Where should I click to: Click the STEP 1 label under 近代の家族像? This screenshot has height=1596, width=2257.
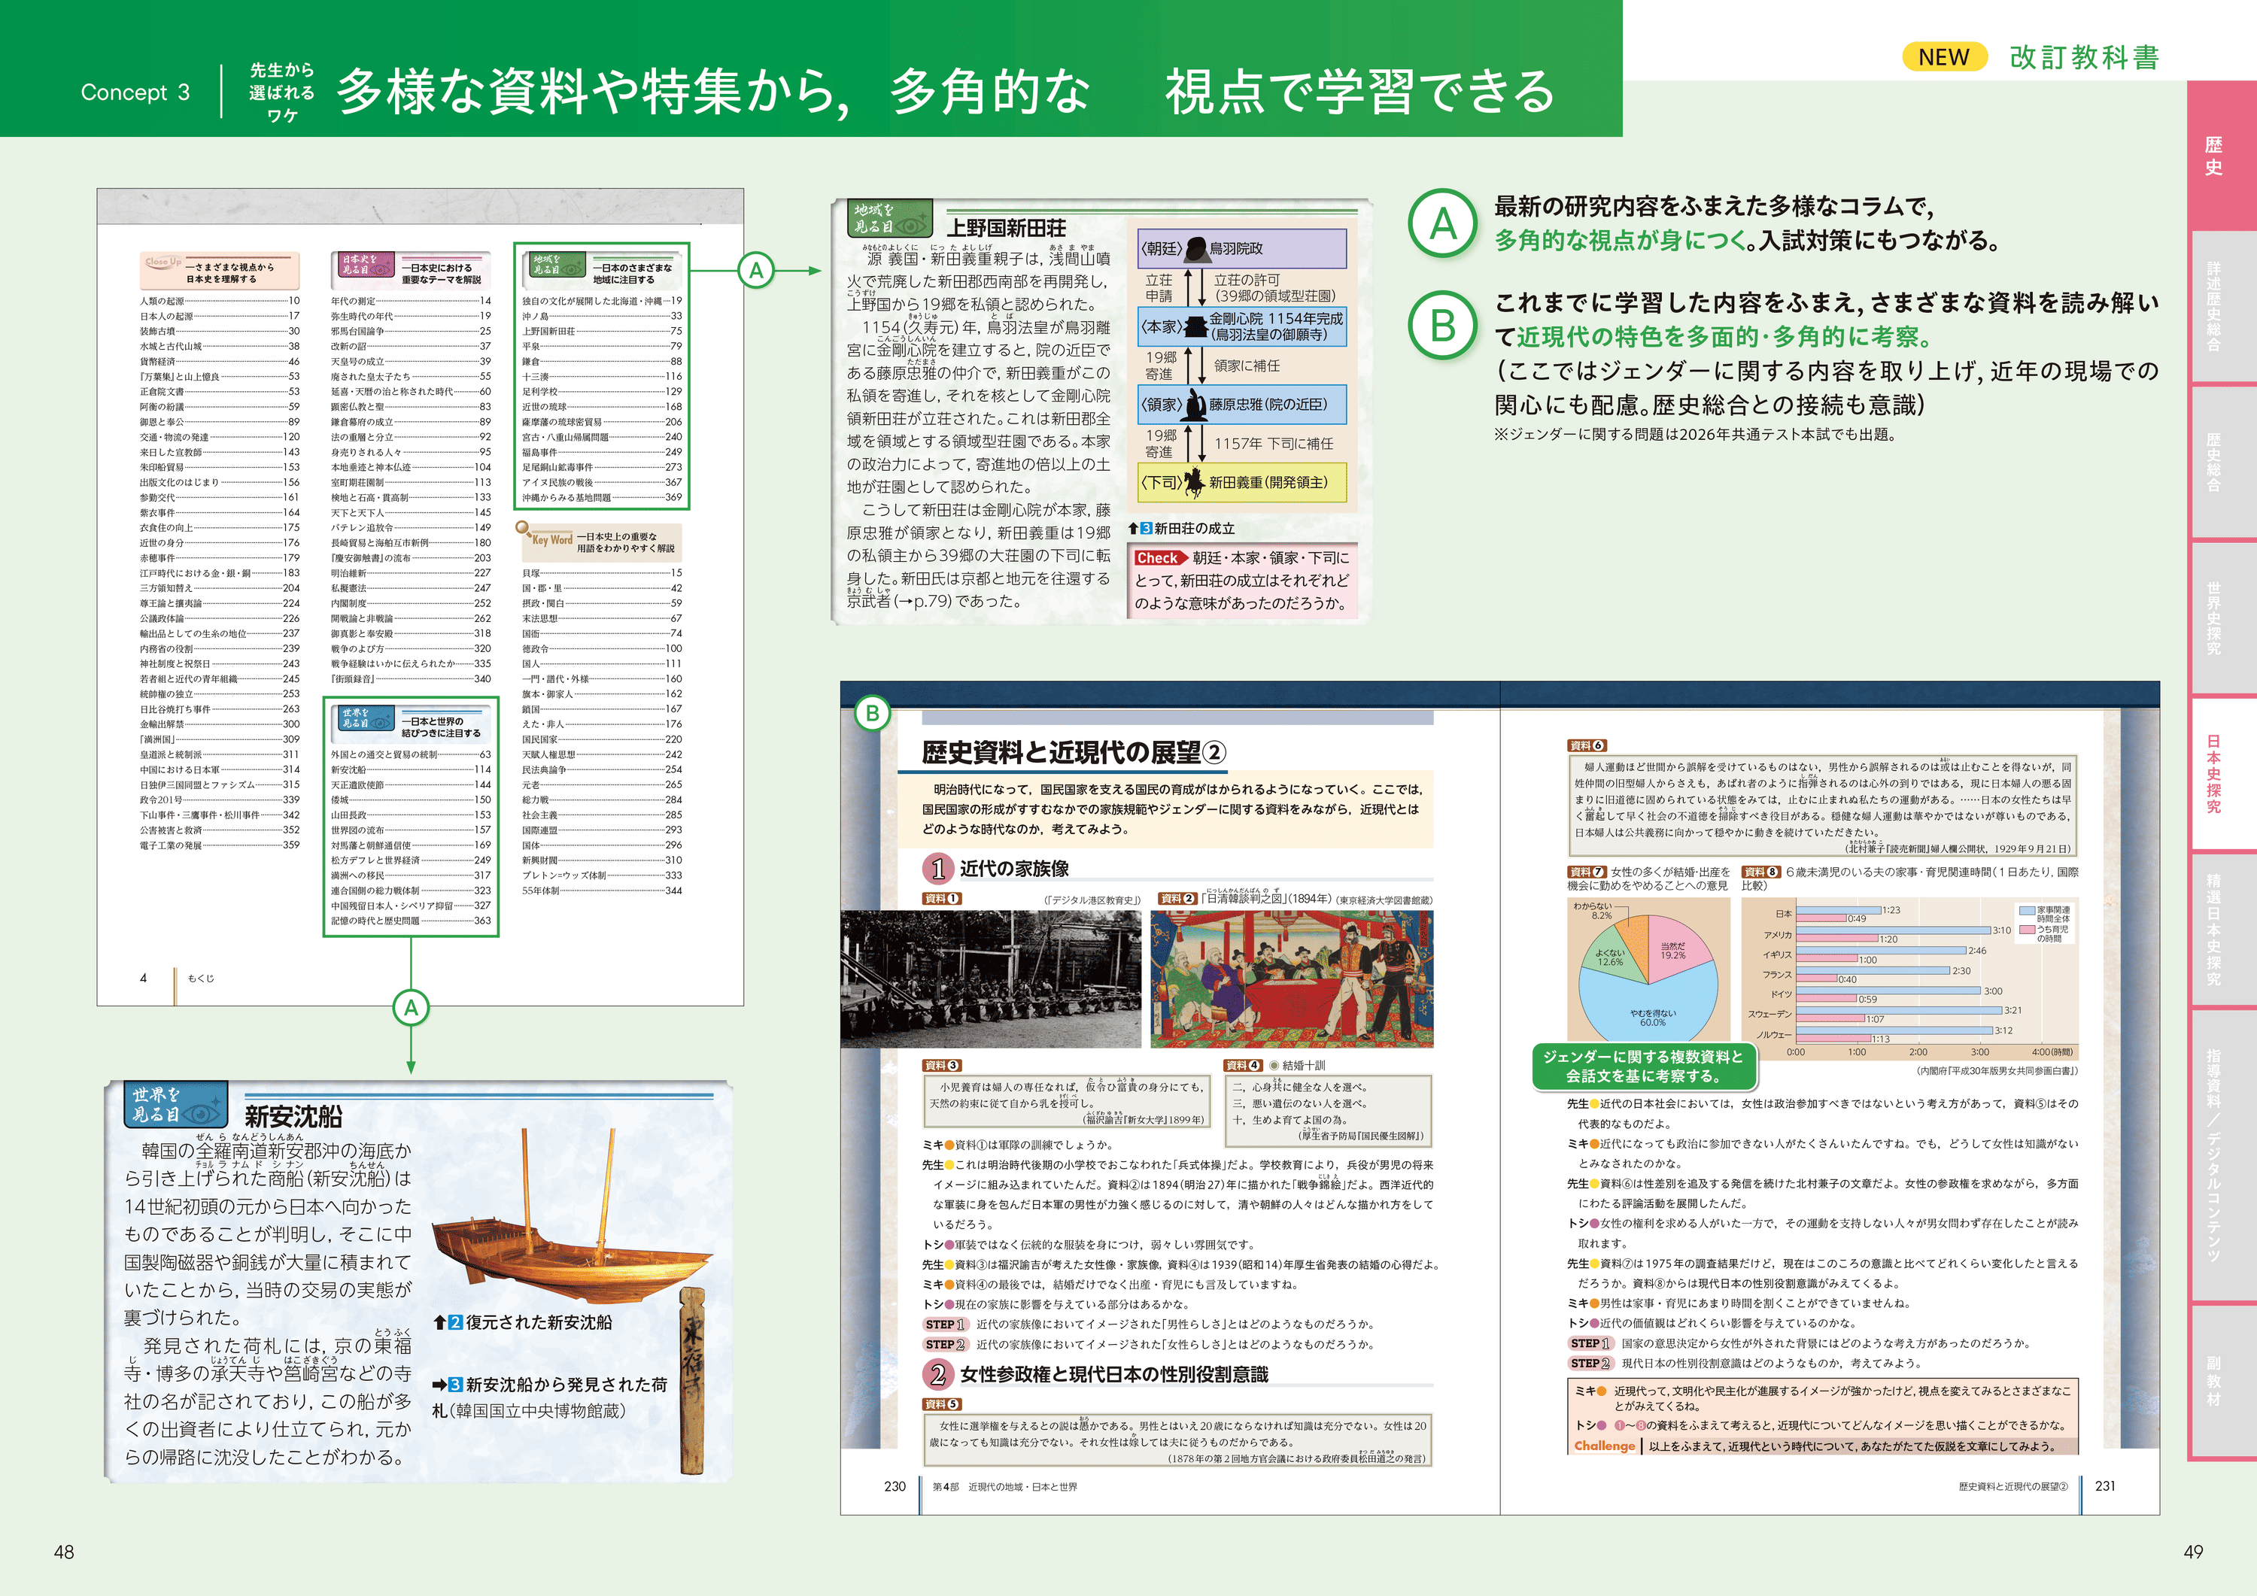[x=945, y=1324]
